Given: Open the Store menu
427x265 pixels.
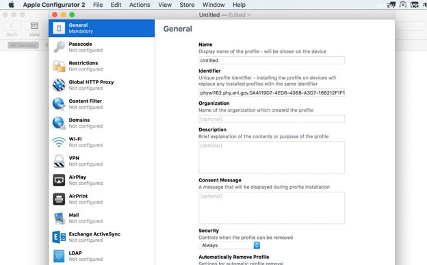Looking at the screenshot, I should (x=187, y=5).
